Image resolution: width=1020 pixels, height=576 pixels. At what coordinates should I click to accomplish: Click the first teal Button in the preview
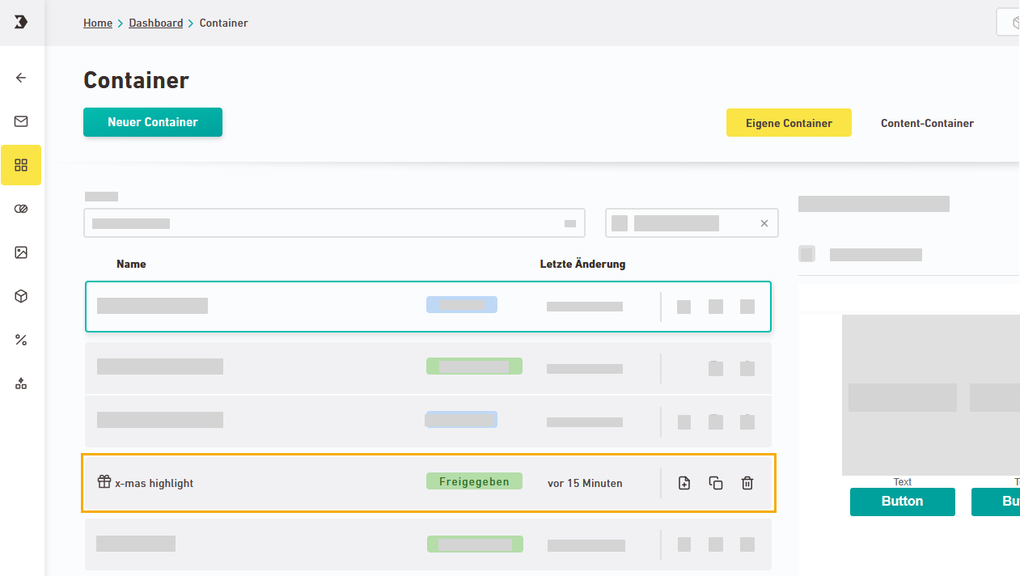click(902, 502)
